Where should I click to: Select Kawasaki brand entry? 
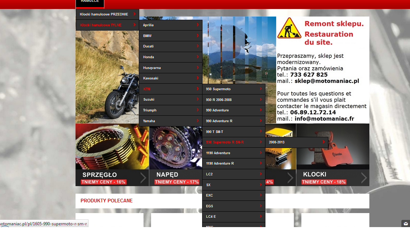point(170,78)
